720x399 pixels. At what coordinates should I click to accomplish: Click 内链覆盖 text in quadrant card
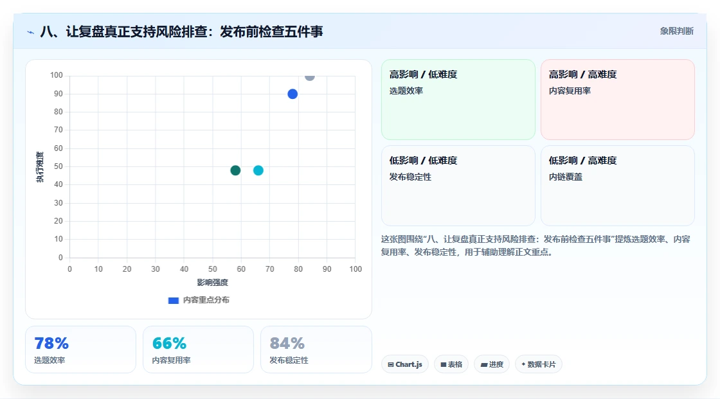[x=565, y=177]
